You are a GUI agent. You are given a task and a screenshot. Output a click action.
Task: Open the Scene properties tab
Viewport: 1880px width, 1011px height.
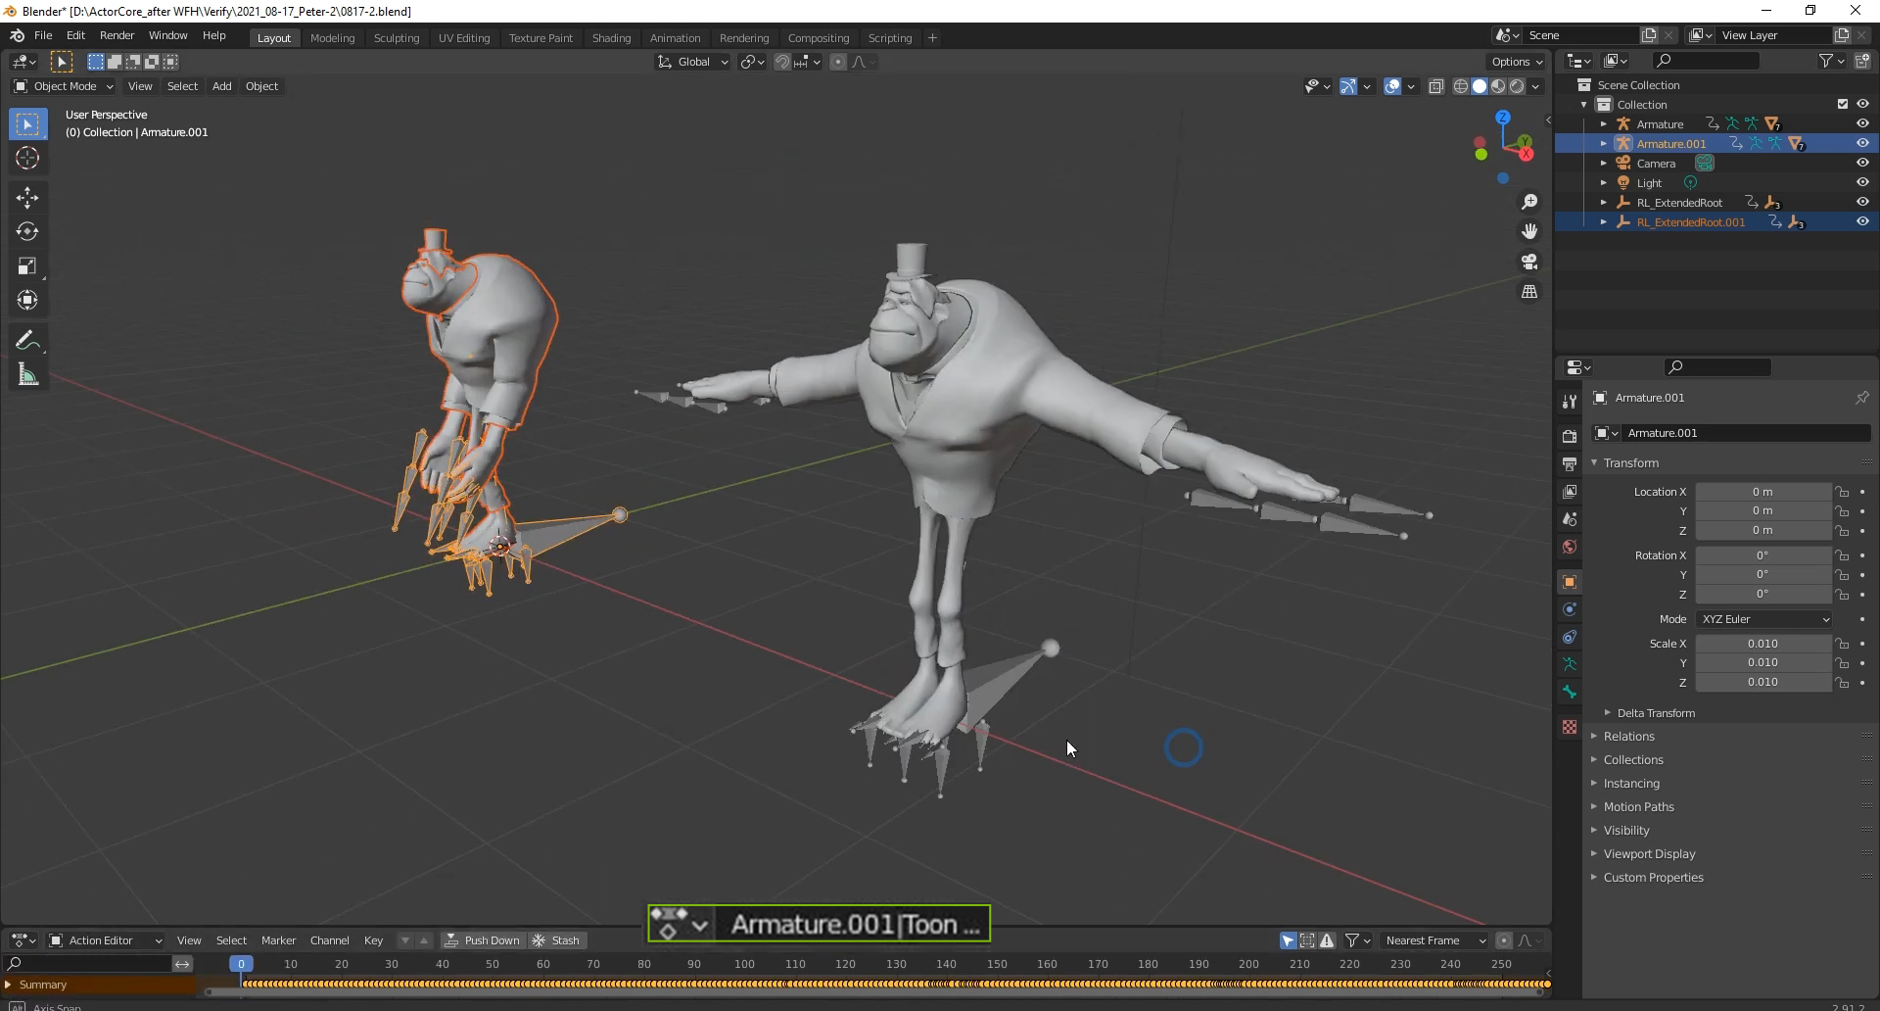[1570, 518]
